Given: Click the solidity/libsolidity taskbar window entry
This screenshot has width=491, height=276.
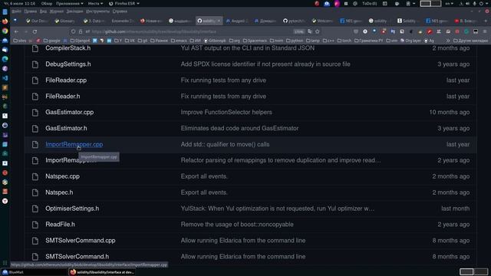Looking at the screenshot, I should [x=102, y=272].
